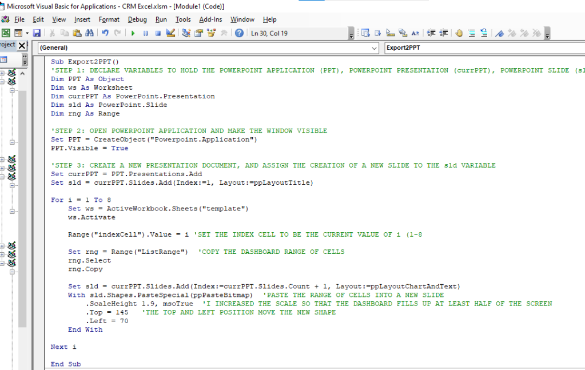Image resolution: width=585 pixels, height=370 pixels.
Task: Click the Break (pause) toolbar icon
Action: point(145,33)
